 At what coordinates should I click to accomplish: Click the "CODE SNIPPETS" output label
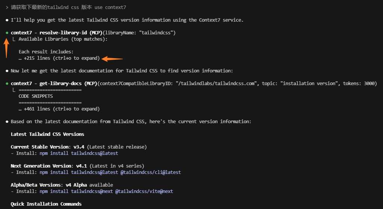point(35,96)
